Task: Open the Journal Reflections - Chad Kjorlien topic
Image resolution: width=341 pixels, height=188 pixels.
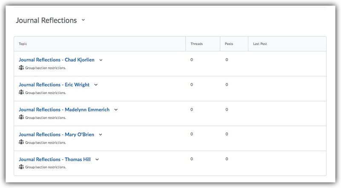Action: pyautogui.click(x=56, y=60)
